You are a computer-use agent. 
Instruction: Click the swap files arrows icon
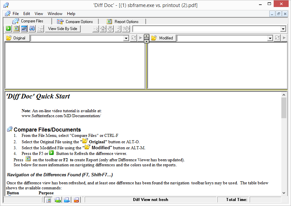(24, 29)
